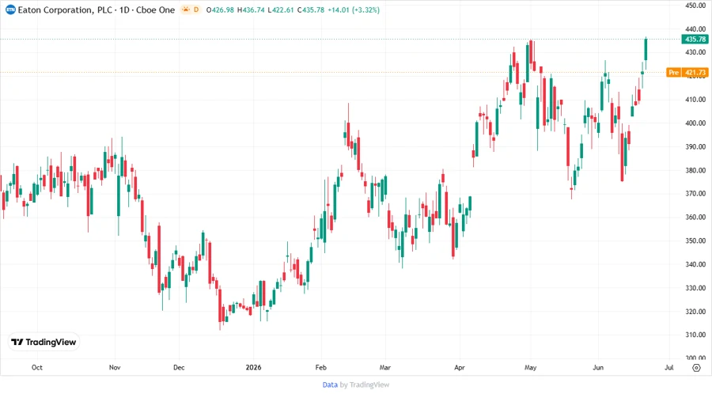712x394 pixels.
Task: Follow the Data link below the chart
Action: pyautogui.click(x=330, y=385)
